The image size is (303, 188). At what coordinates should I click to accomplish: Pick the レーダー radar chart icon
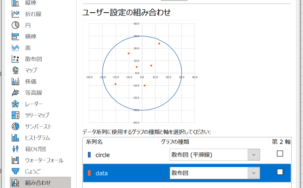coord(16,104)
